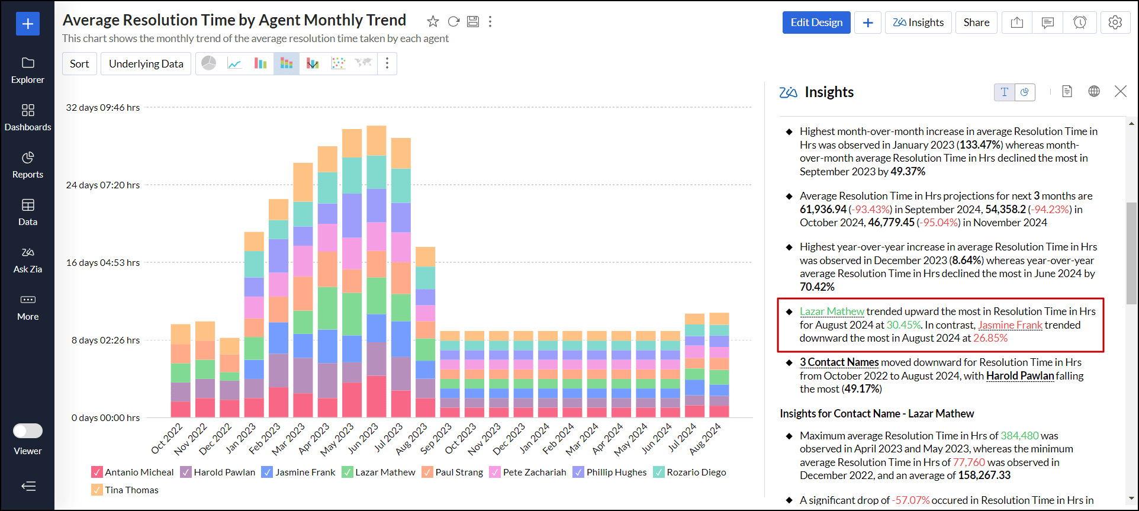The image size is (1139, 511).
Task: Expand the collapsed sidebar menu
Action: coord(28,486)
